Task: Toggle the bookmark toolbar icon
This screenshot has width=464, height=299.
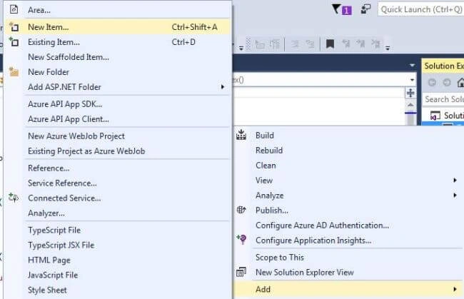Action: tap(330, 44)
